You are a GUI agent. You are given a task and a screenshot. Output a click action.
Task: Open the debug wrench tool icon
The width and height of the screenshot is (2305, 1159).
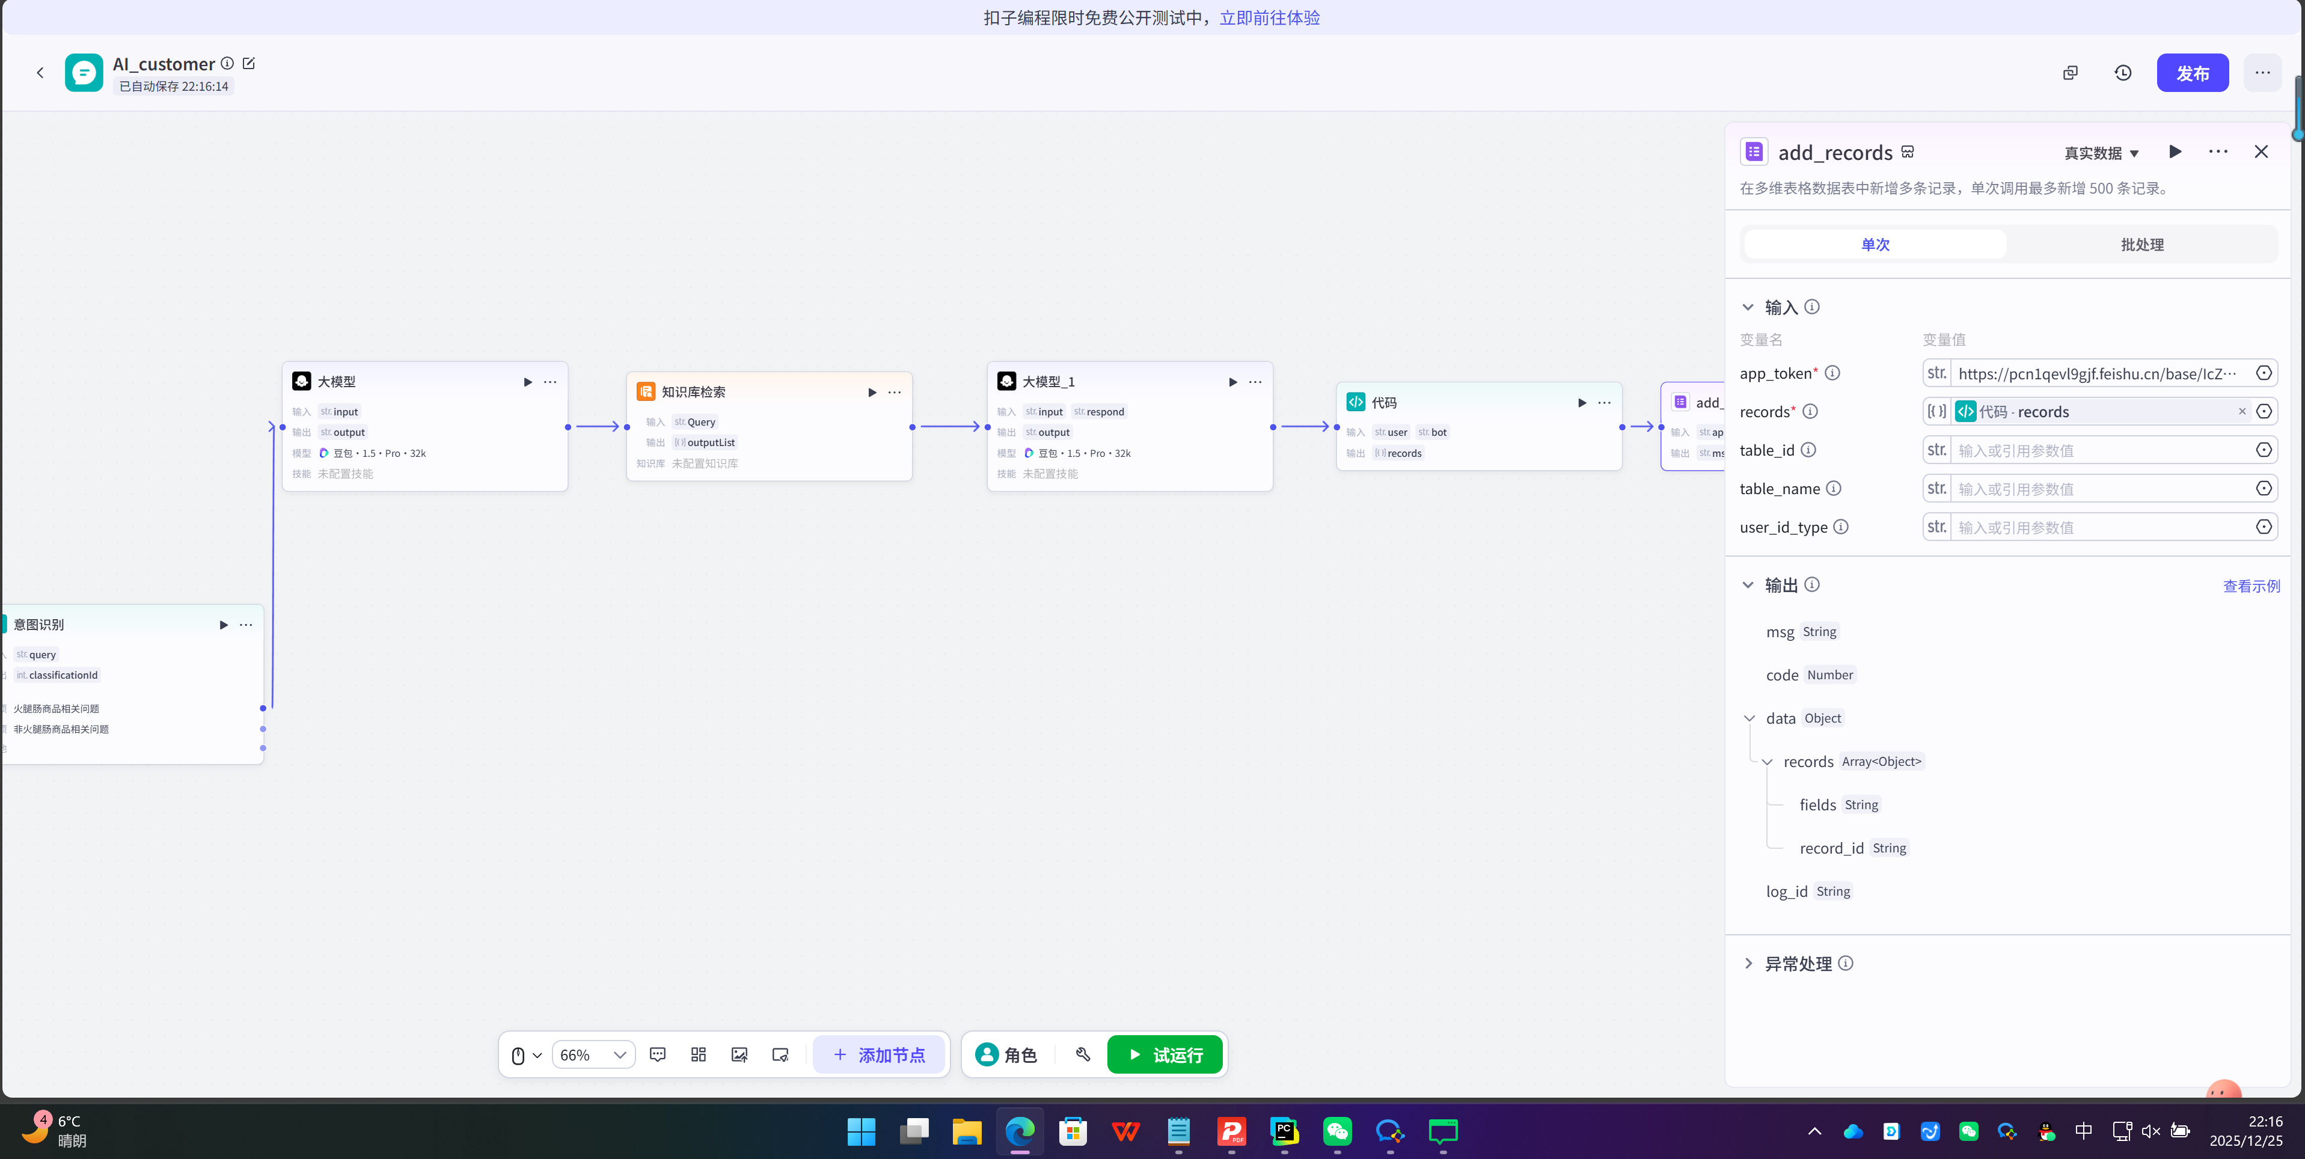(1083, 1054)
